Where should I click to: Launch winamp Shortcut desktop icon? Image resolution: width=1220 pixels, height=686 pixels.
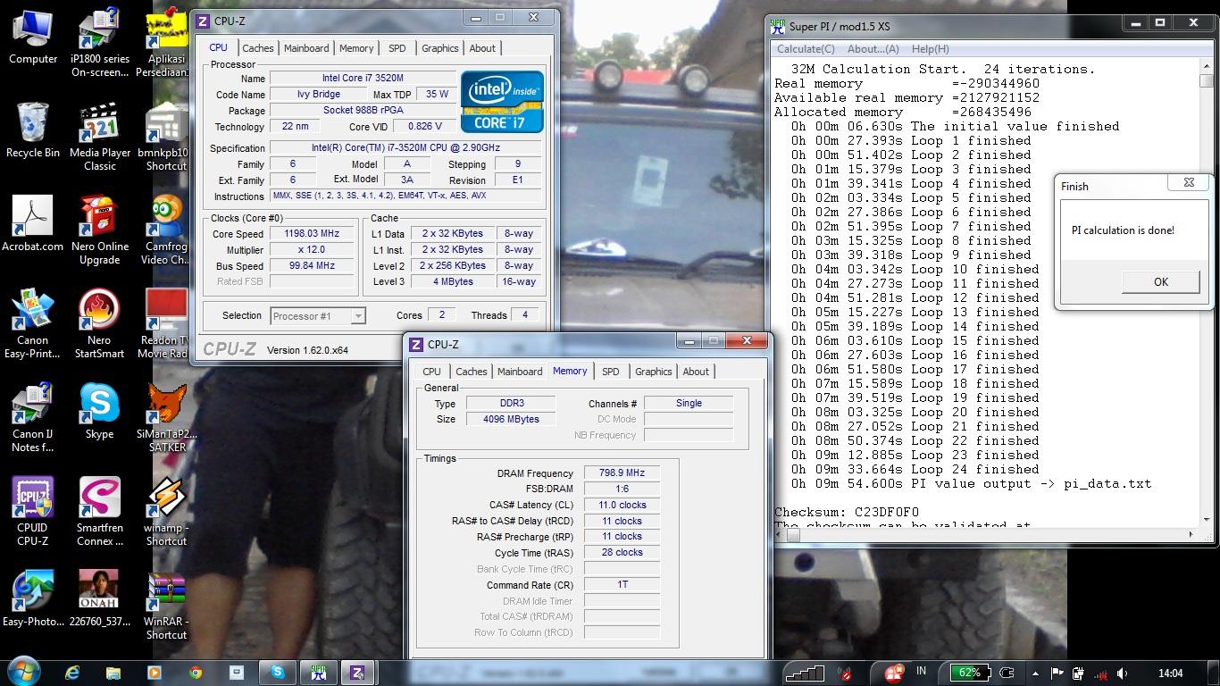tap(166, 513)
